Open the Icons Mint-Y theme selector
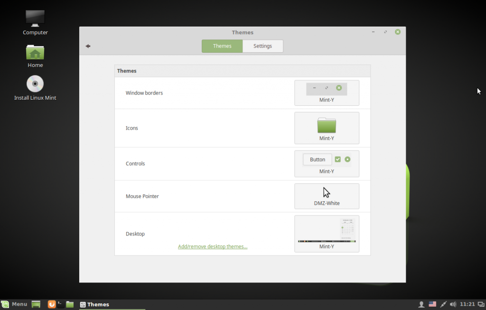 (327, 128)
